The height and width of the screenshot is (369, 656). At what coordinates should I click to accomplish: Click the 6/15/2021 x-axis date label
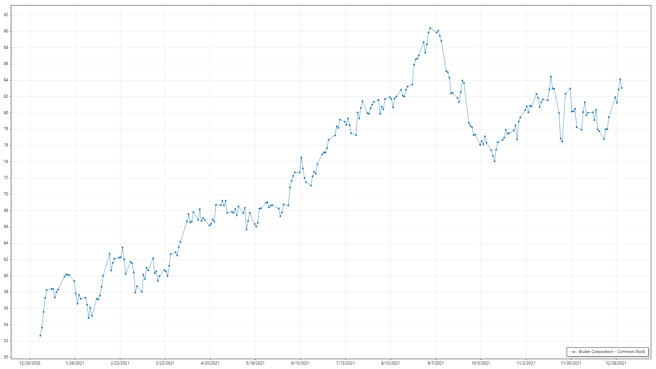click(x=300, y=363)
